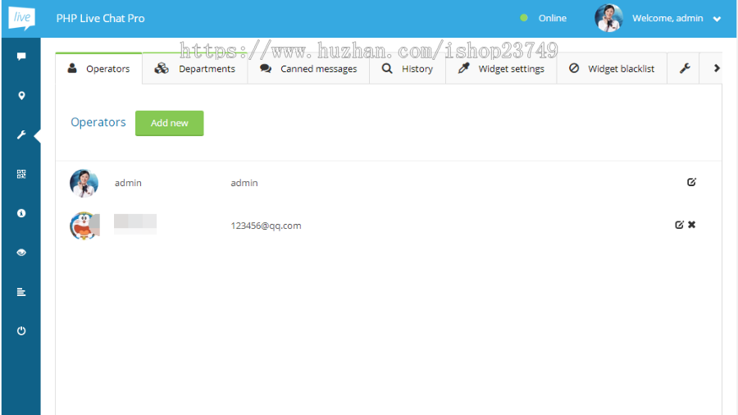Click the eye icon in sidebar
Screen dimensions: 738x415
[21, 253]
